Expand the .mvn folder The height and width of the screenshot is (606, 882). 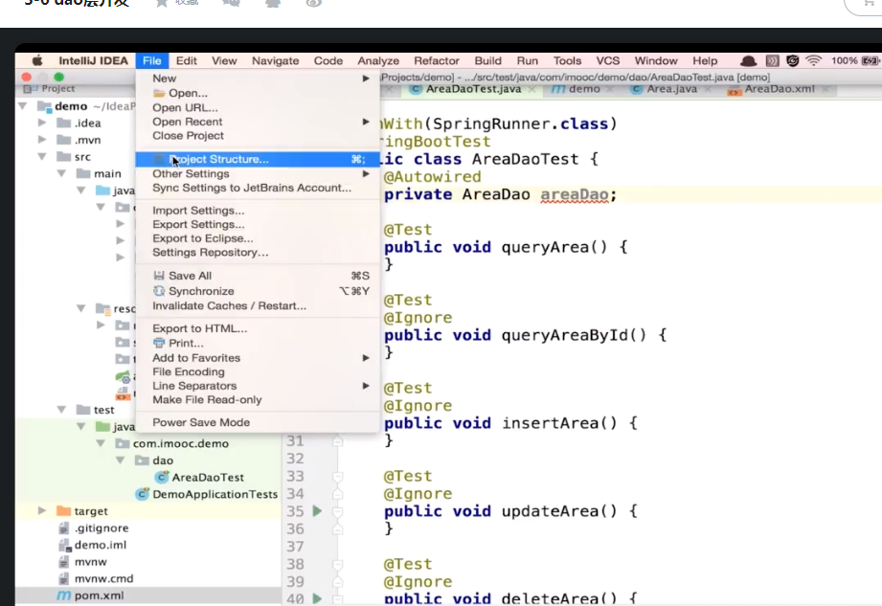coord(41,140)
